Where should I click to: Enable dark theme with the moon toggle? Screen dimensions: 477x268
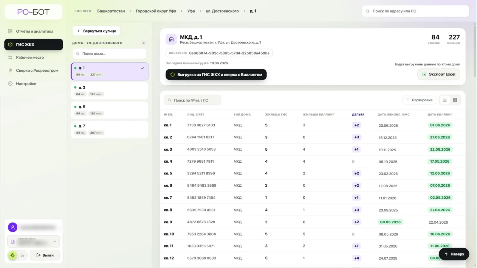(22, 255)
